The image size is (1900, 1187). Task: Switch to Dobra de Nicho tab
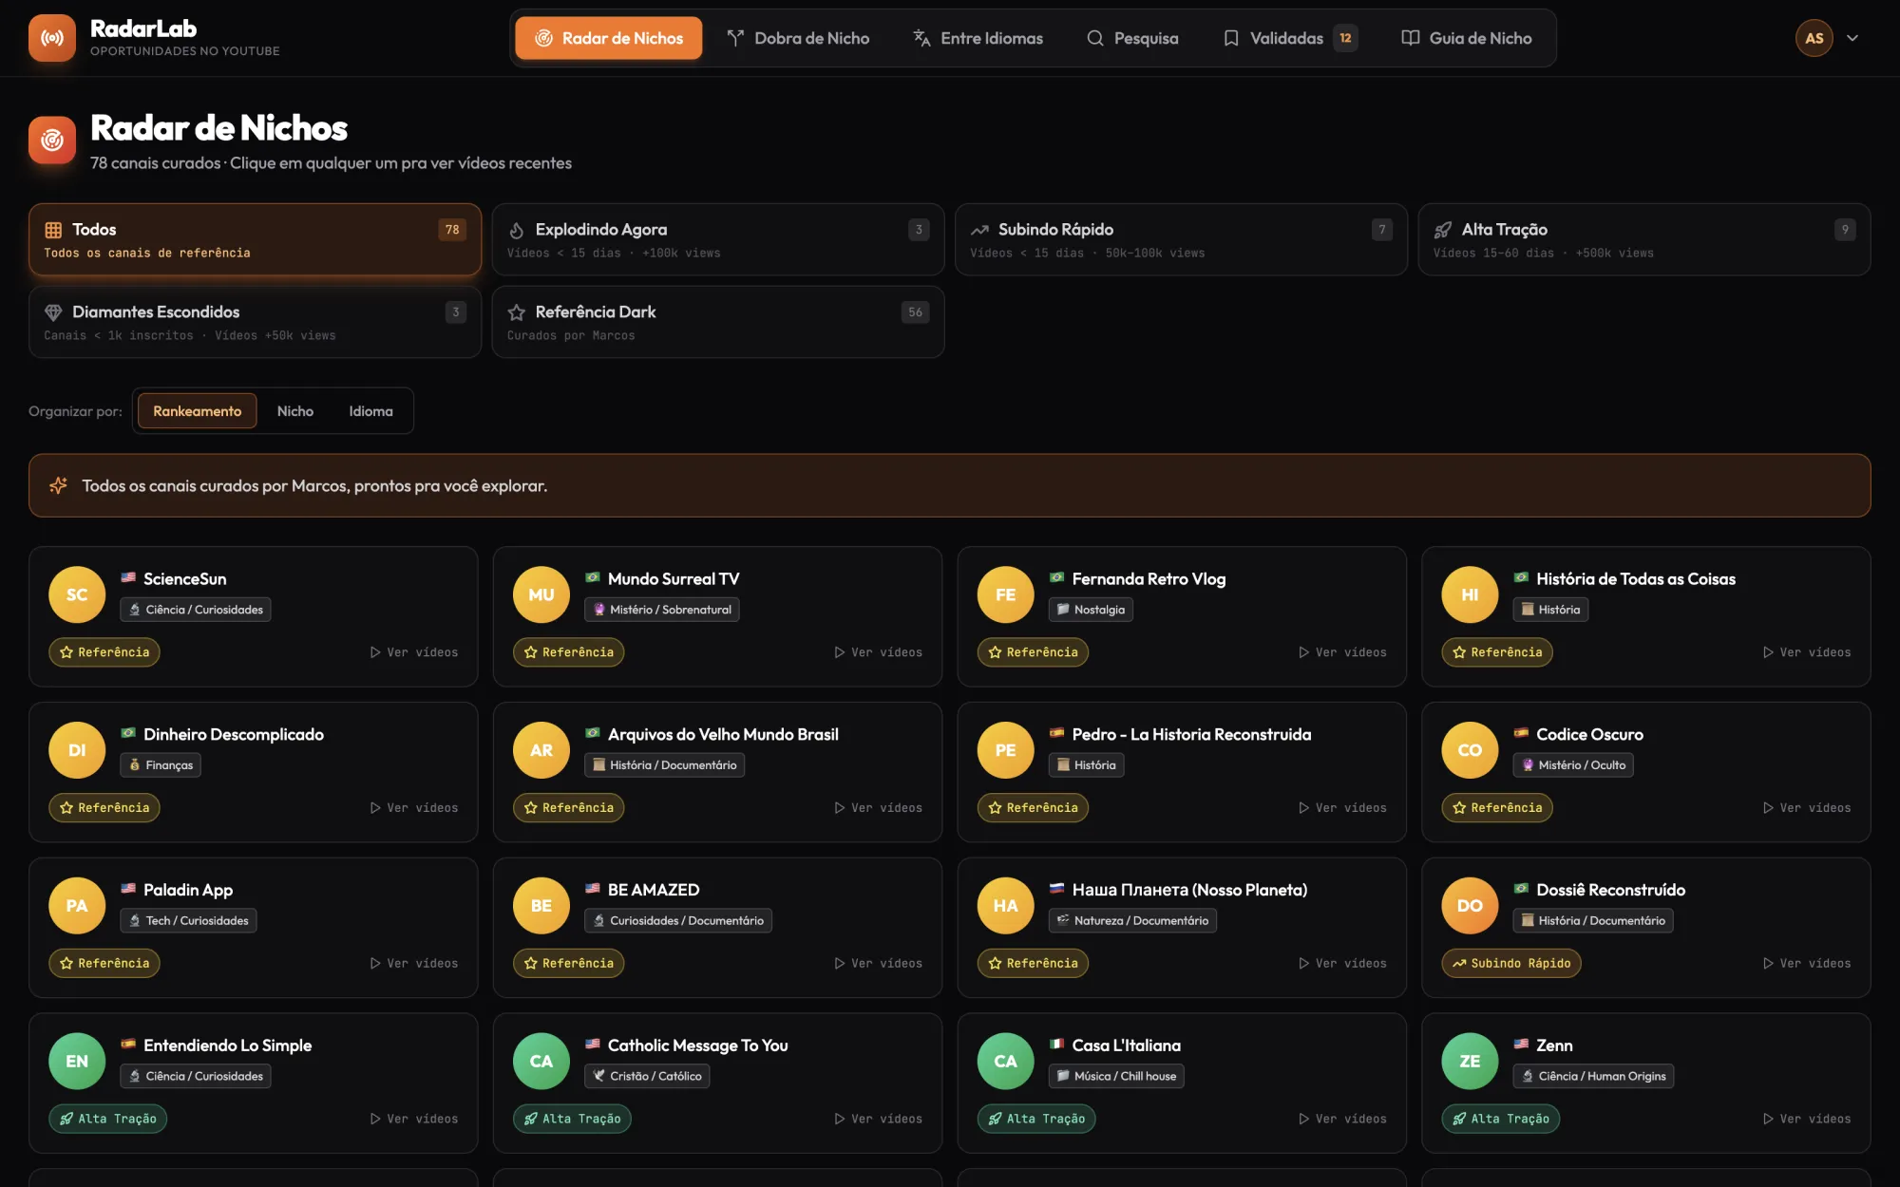(x=798, y=38)
